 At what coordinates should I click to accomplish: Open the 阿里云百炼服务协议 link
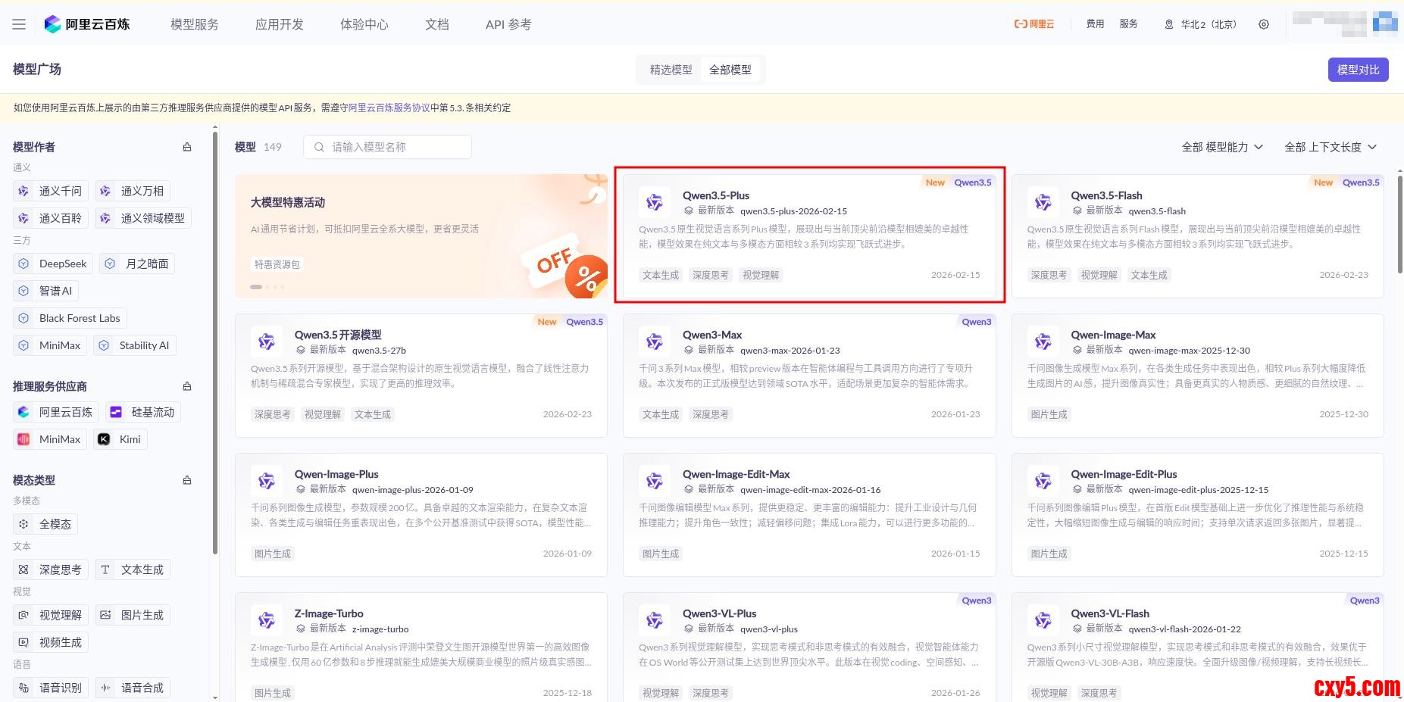[x=389, y=108]
